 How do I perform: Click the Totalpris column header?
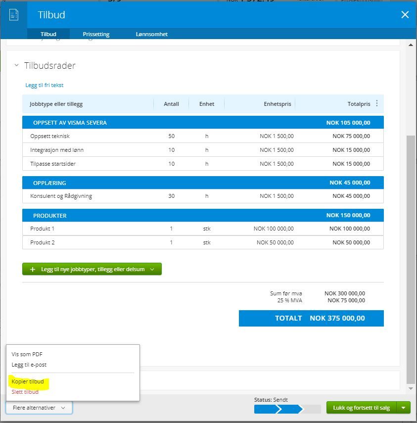[359, 104]
